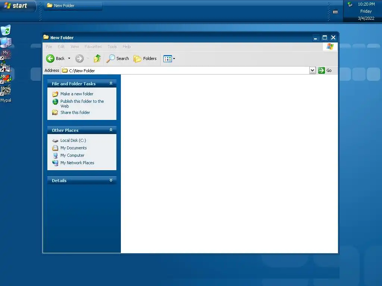Click the Windows flag logo in menu bar
This screenshot has width=382, height=286.
point(330,47)
